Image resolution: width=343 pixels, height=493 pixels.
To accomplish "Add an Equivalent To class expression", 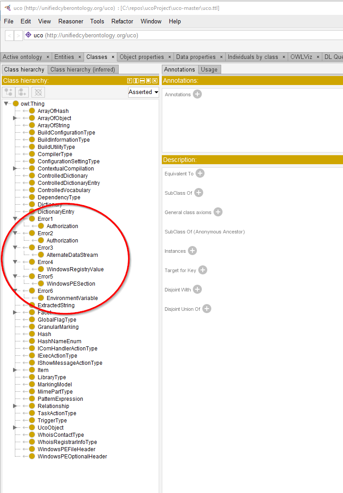I will click(x=200, y=173).
